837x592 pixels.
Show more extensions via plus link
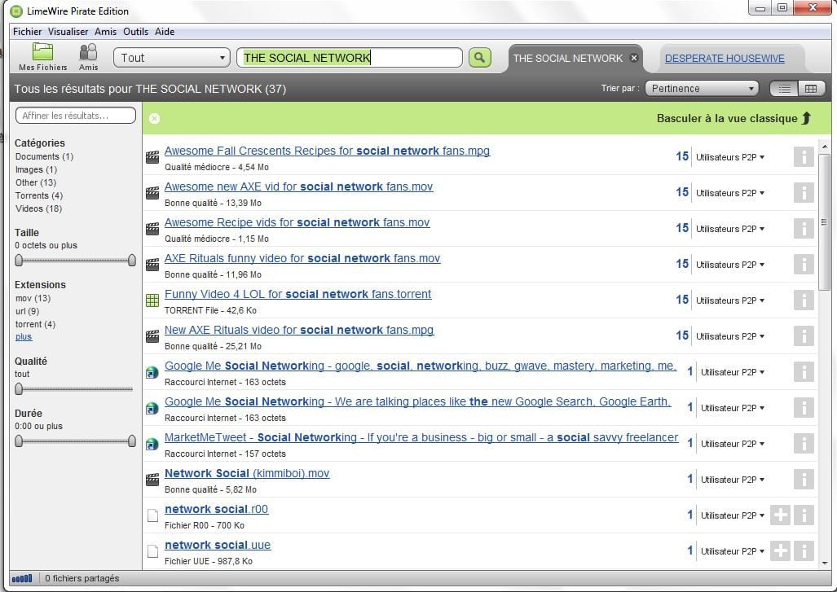click(x=24, y=337)
